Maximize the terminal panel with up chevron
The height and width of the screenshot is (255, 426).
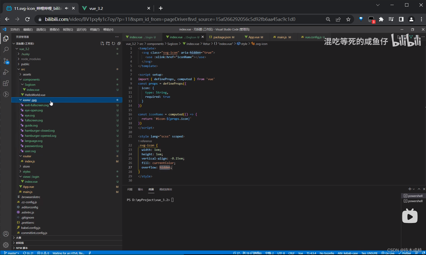[419, 189]
